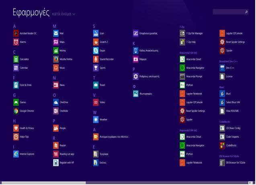256x185 pixels.
Task: Open the Games app icon
Action: tap(16, 102)
